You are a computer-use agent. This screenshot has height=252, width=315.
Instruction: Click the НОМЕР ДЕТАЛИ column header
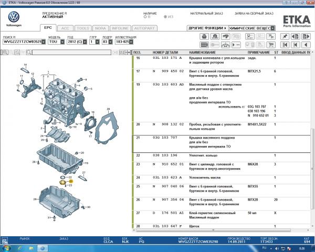(x=165, y=52)
